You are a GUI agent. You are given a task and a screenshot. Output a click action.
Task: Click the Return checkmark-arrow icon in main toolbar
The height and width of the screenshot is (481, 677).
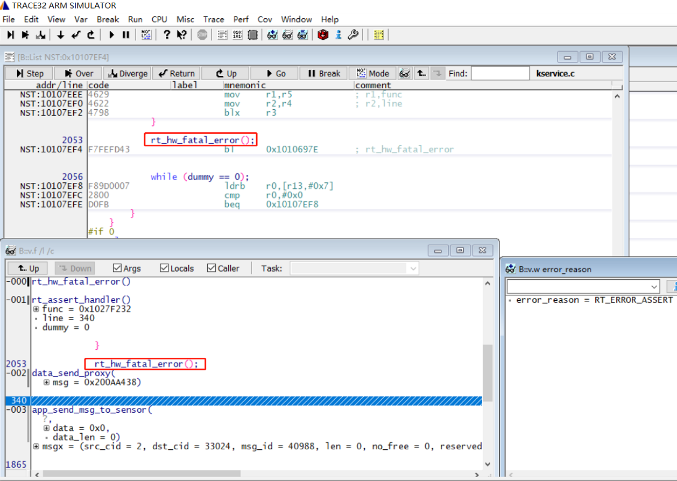point(75,35)
